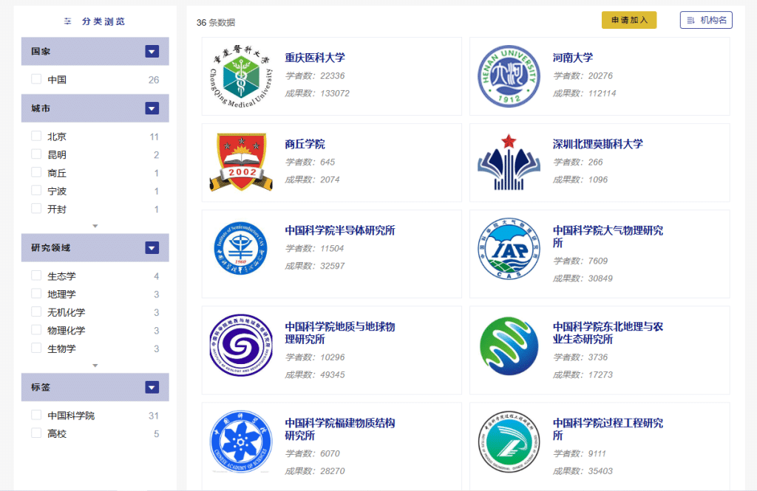Open 中国科学院地质与地球物理研究所 title link
This screenshot has width=757, height=491.
tap(340, 333)
